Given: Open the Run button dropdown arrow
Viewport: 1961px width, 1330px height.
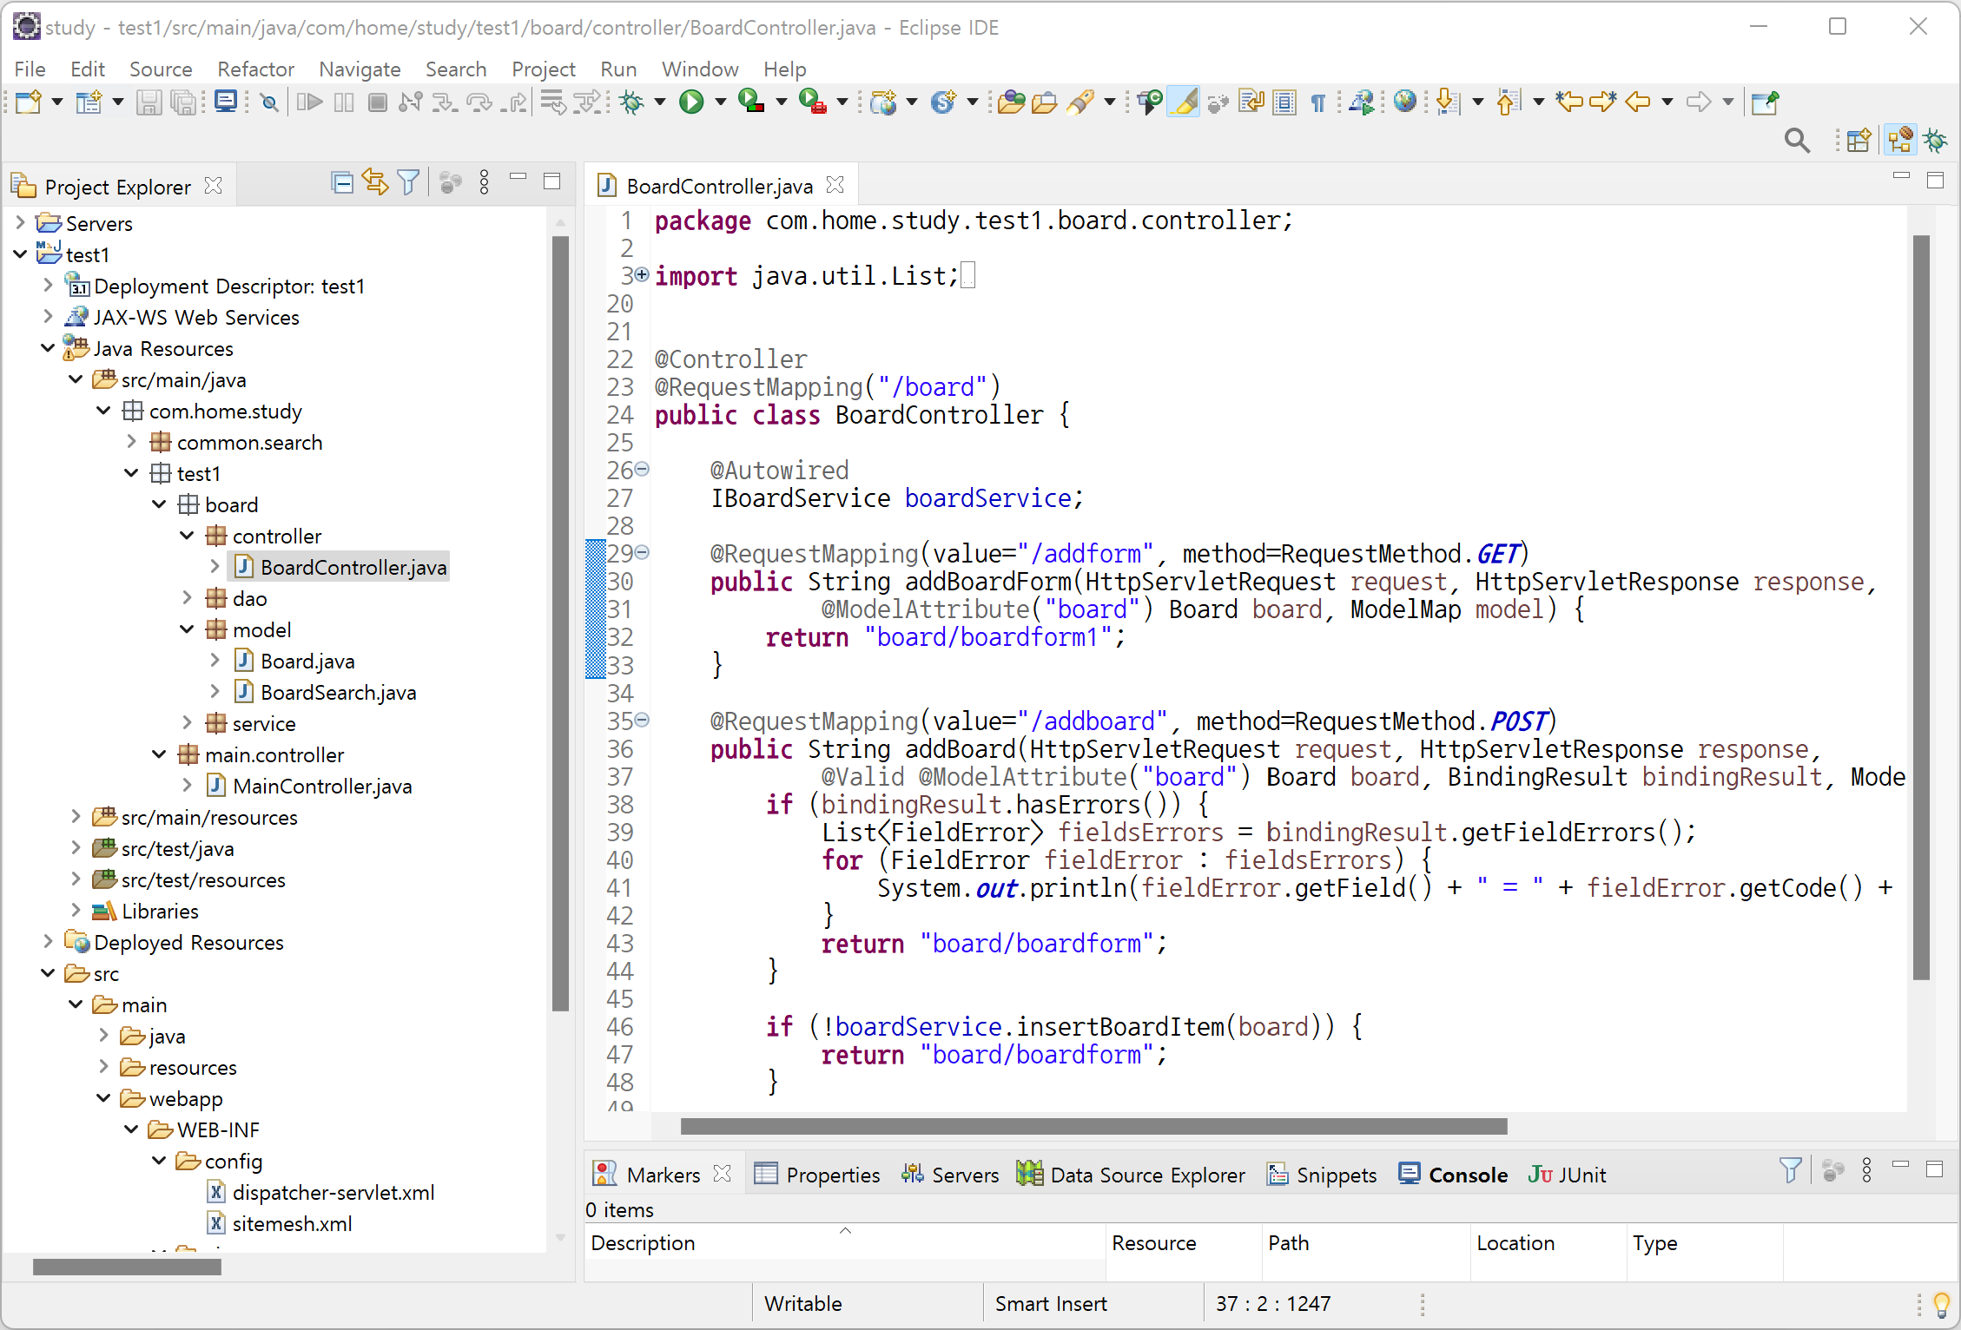Looking at the screenshot, I should 720,102.
